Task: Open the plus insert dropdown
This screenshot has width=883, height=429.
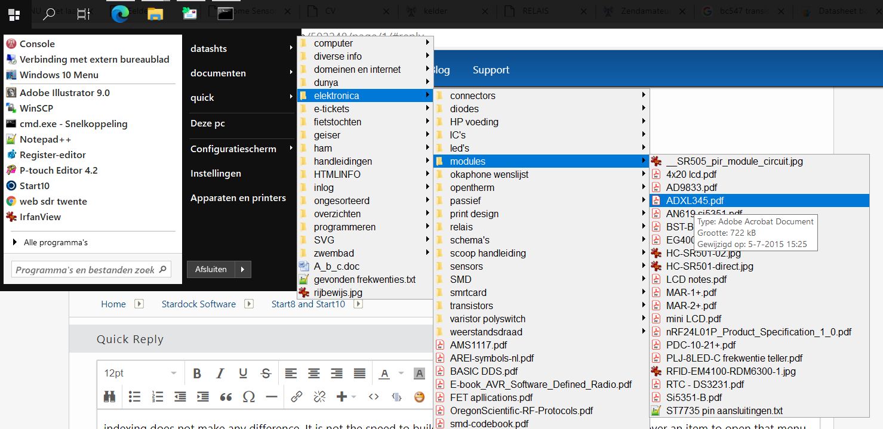Action: (x=346, y=397)
